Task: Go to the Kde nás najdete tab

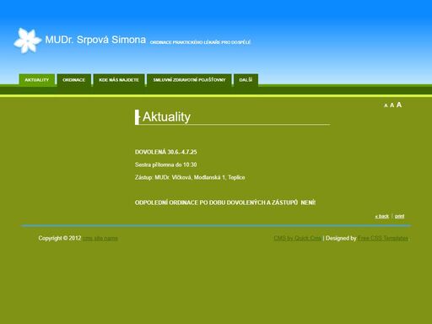Action: pos(119,80)
